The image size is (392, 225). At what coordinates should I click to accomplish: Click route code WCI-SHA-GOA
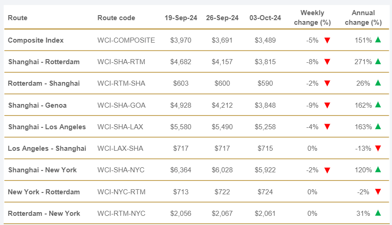tap(121, 105)
